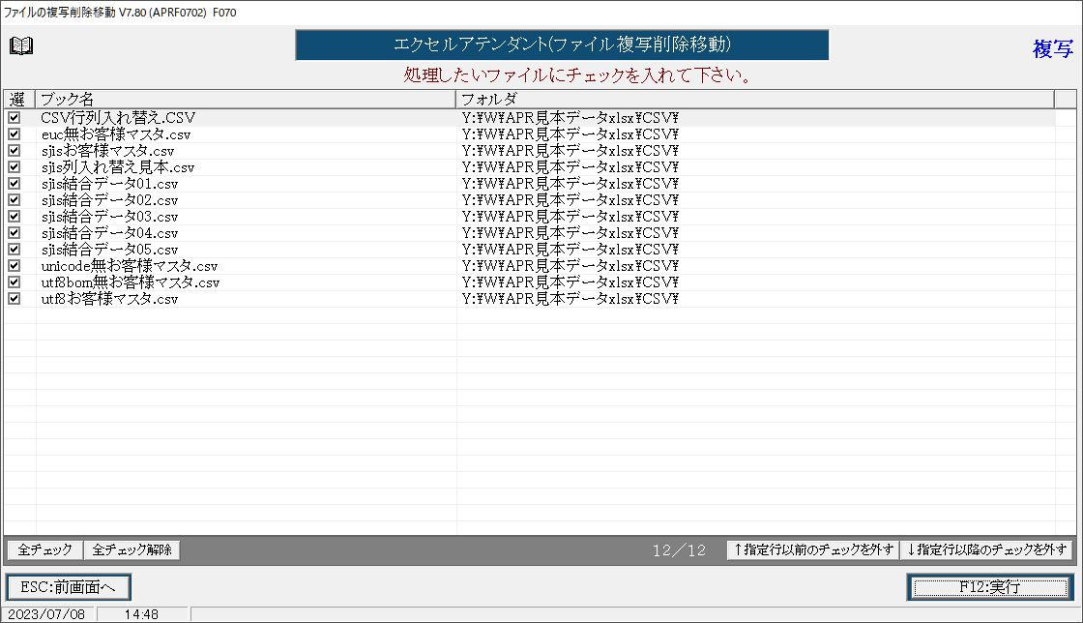Viewport: 1083px width, 623px height.
Task: Toggle the sjis結合データ02.csv checkbox
Action: (15, 200)
